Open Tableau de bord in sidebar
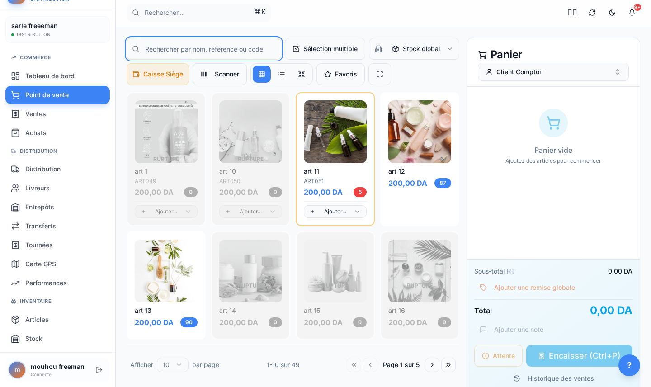The height and width of the screenshot is (387, 651). [57, 76]
